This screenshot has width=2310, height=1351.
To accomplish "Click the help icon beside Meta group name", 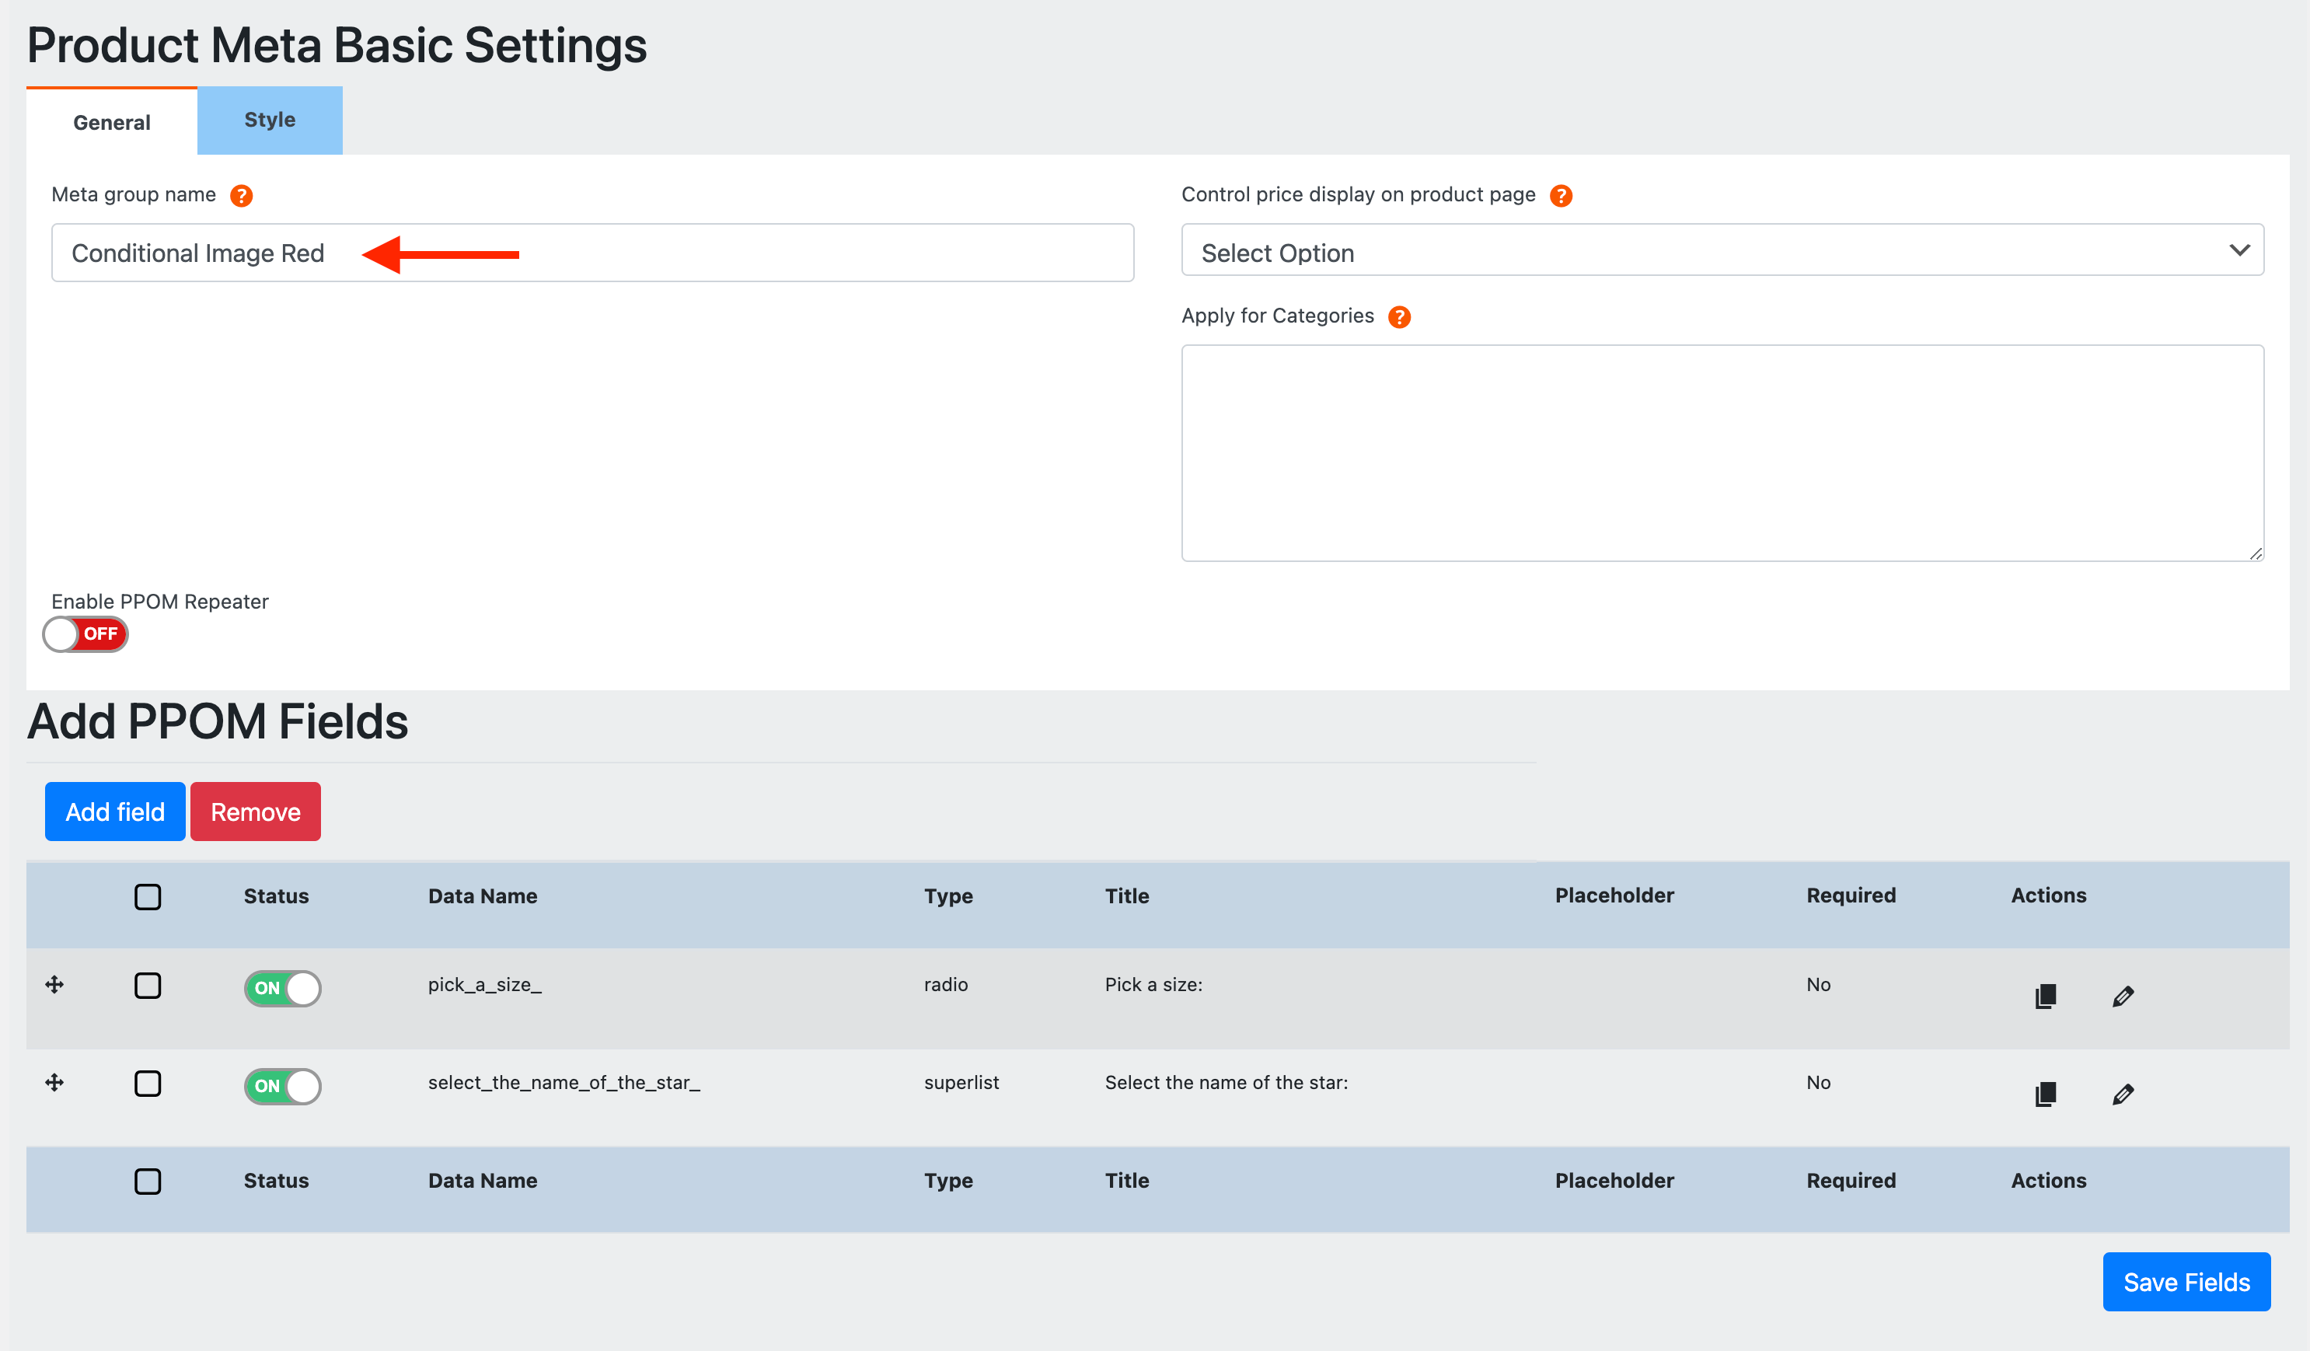I will point(241,195).
